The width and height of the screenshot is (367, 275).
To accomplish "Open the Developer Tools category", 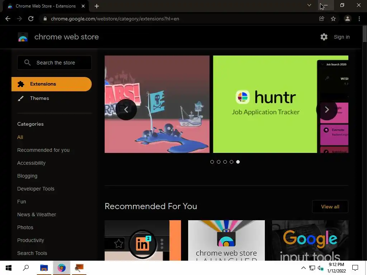I will 36,189.
